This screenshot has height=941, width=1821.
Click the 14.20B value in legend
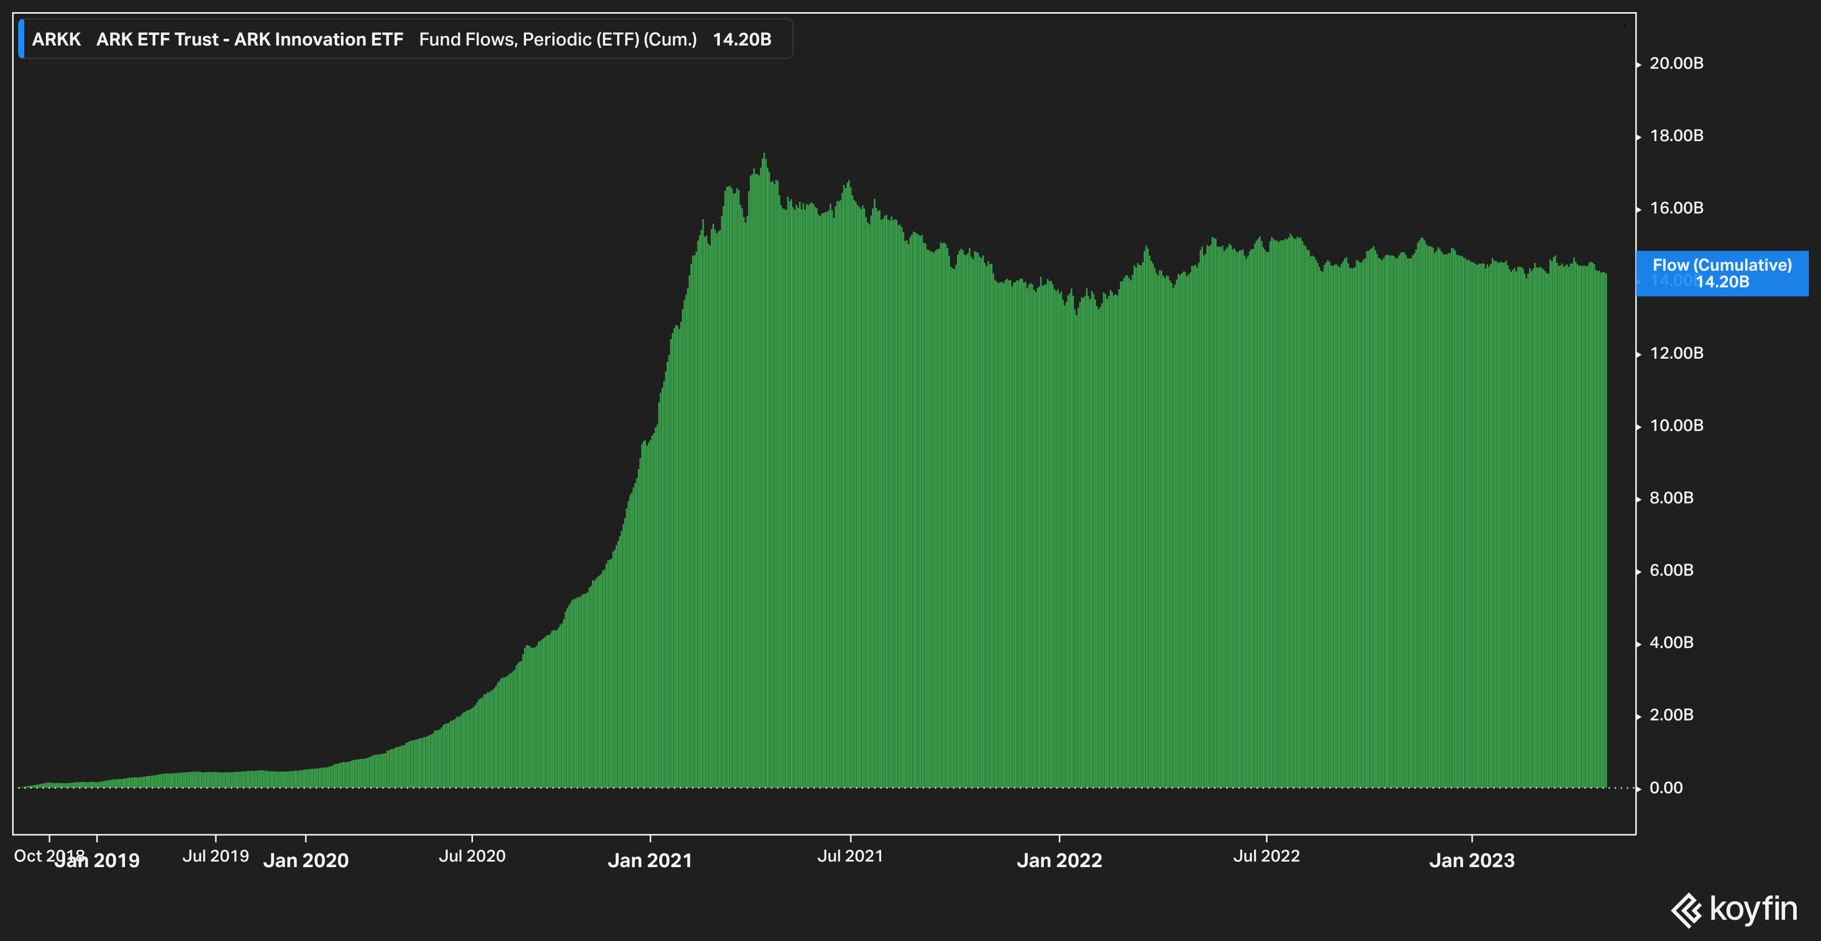tap(742, 39)
